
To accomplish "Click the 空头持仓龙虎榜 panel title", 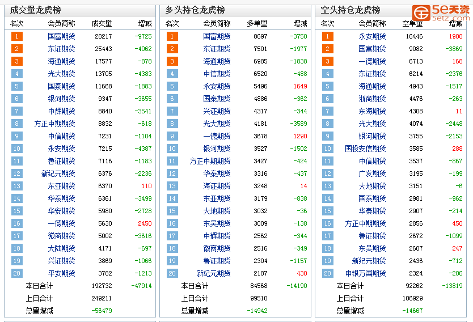I will [350, 10].
